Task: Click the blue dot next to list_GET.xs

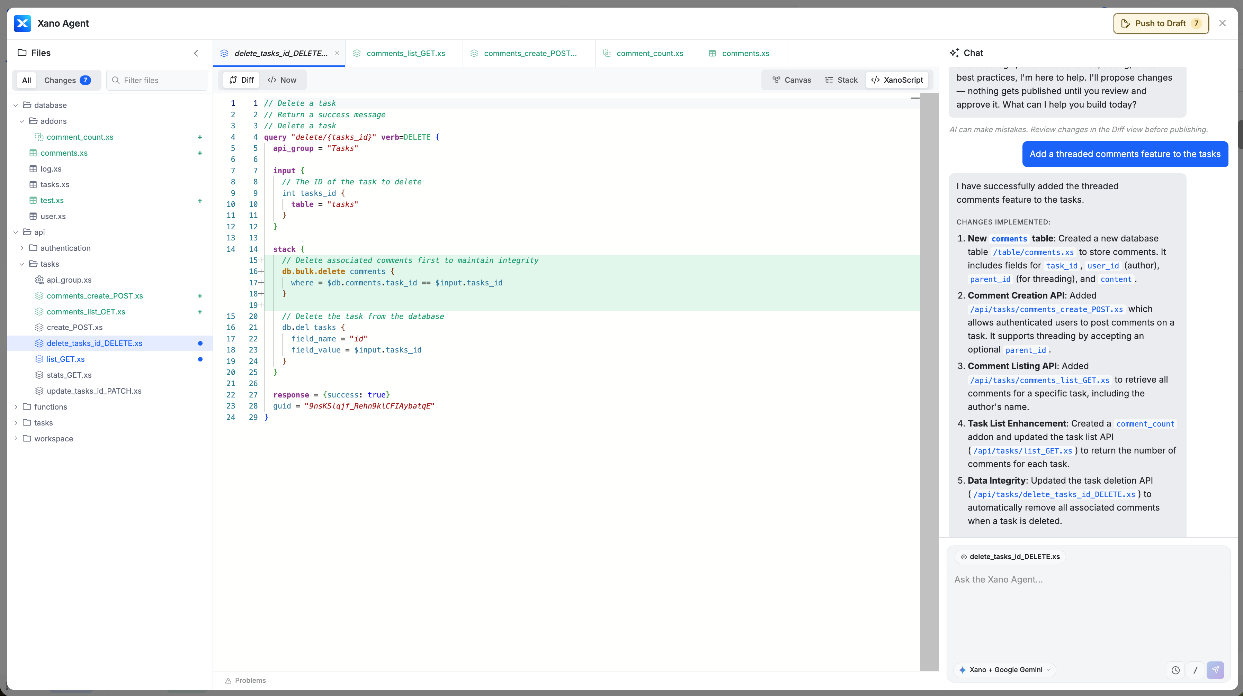Action: click(200, 359)
